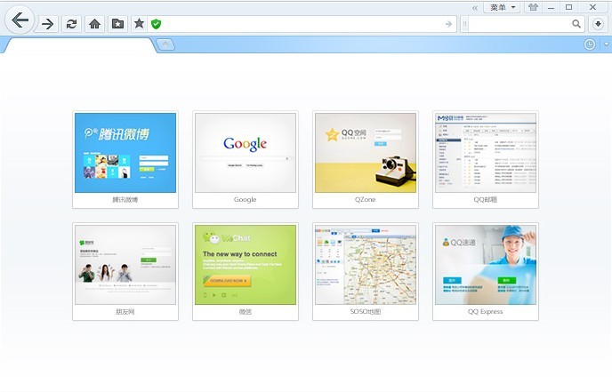The image size is (612, 392).
Task: Reload the page with the refresh icon
Action: [x=71, y=24]
